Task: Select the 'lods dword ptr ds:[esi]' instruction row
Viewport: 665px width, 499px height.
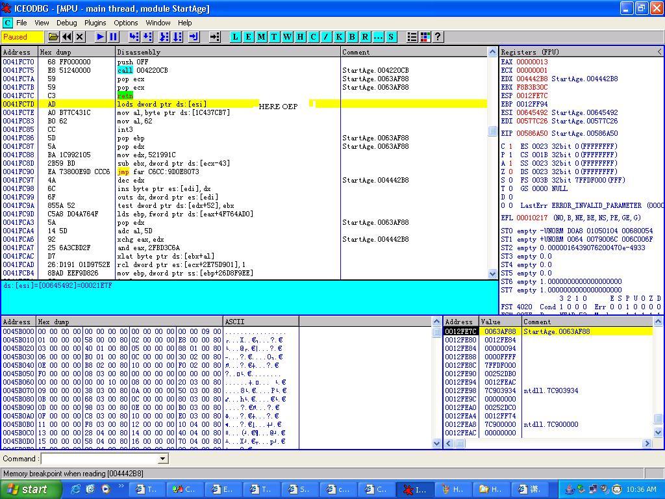Action: [244, 104]
